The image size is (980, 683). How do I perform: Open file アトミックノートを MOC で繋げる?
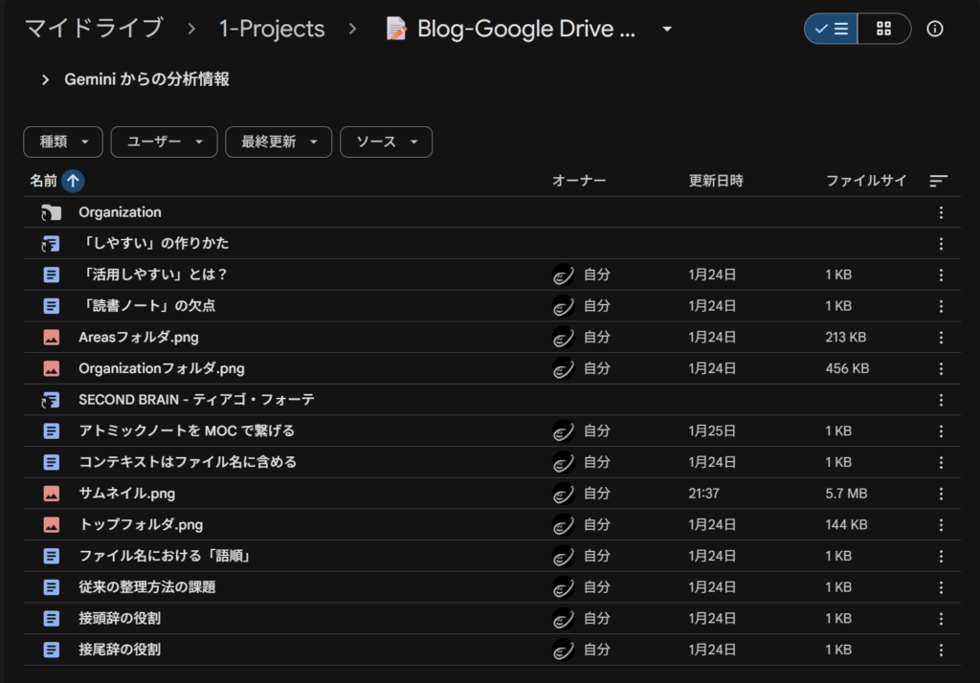click(187, 431)
